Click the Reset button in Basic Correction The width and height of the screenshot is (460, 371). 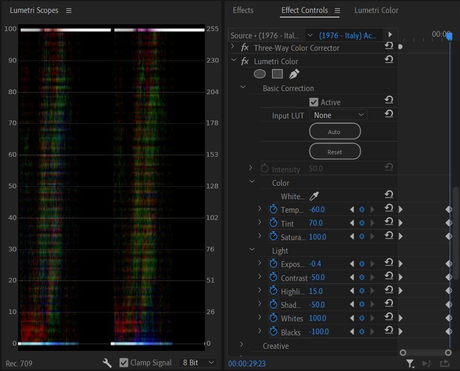pos(335,152)
